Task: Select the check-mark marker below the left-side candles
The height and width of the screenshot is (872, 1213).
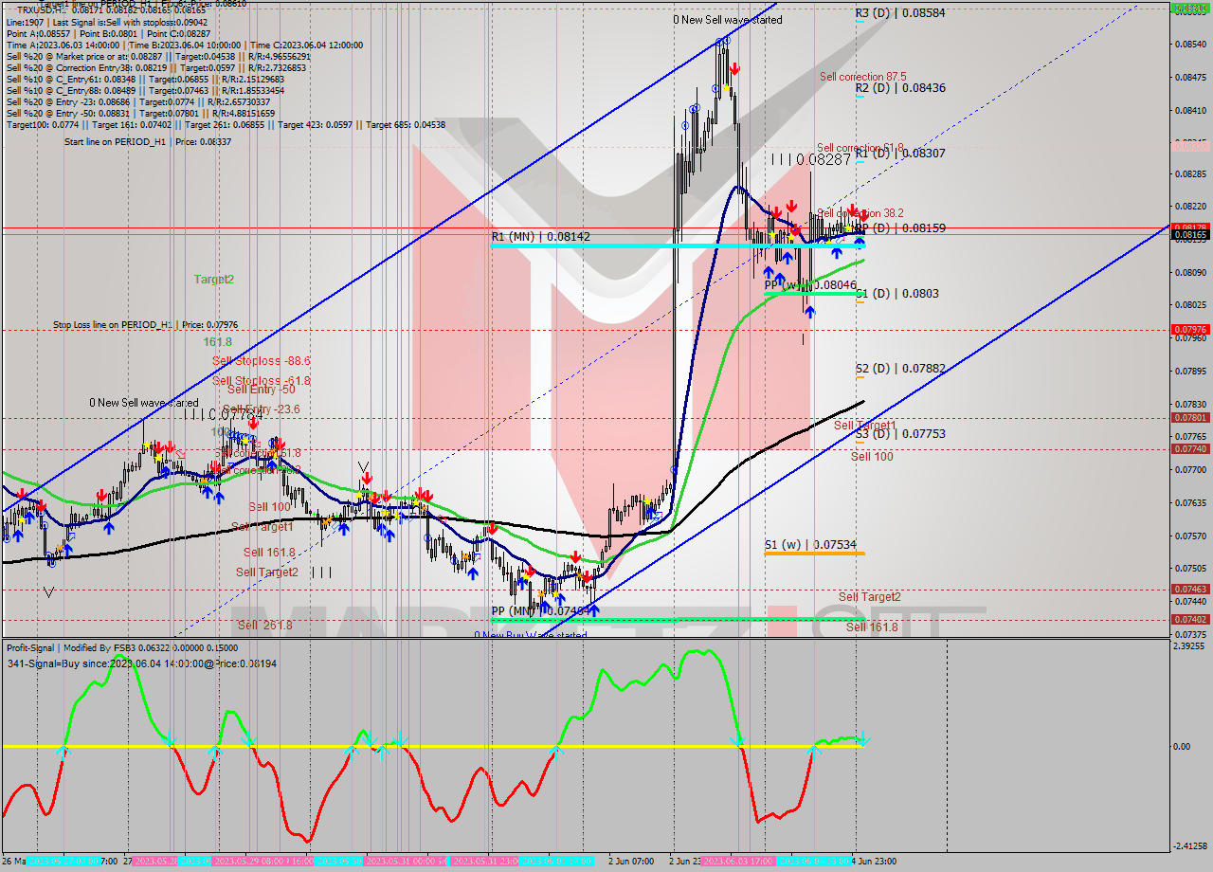Action: point(49,591)
